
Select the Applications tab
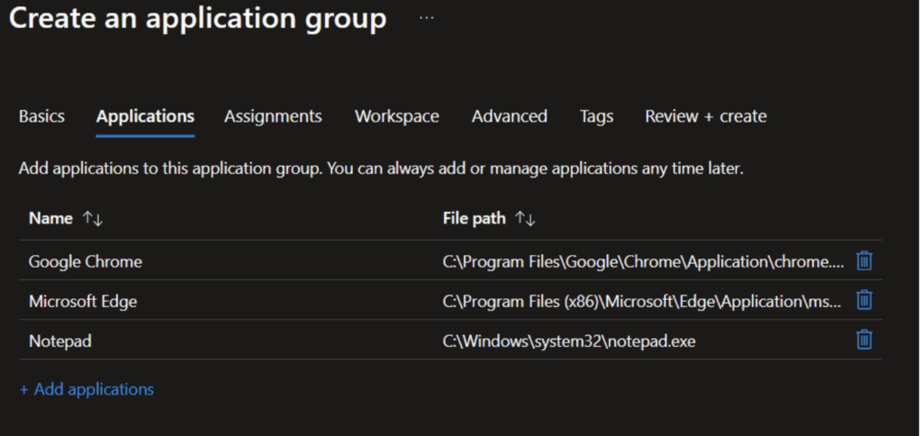pos(145,116)
